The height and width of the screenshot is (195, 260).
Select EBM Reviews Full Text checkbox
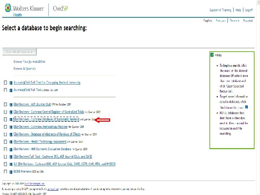pyautogui.click(x=5, y=156)
